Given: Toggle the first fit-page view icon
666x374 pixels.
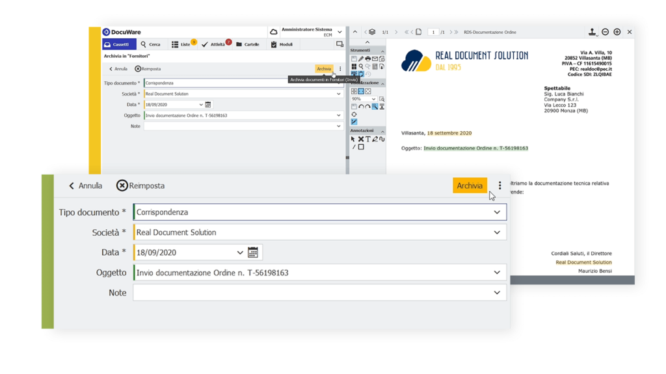Looking at the screenshot, I should pyautogui.click(x=354, y=91).
